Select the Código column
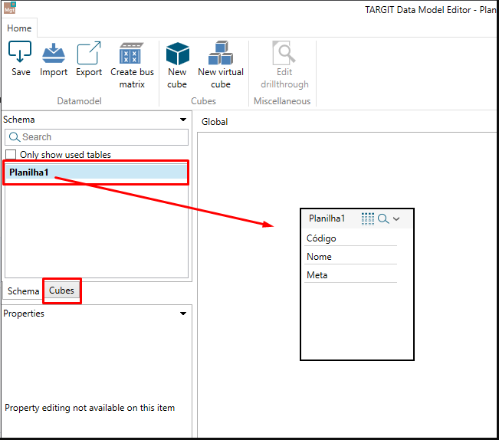This screenshot has width=499, height=440. pyautogui.click(x=350, y=238)
